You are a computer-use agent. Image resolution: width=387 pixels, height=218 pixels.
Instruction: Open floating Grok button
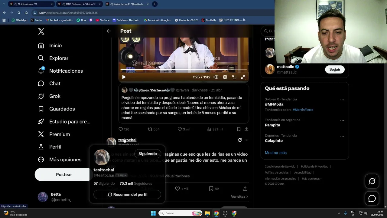(372, 181)
